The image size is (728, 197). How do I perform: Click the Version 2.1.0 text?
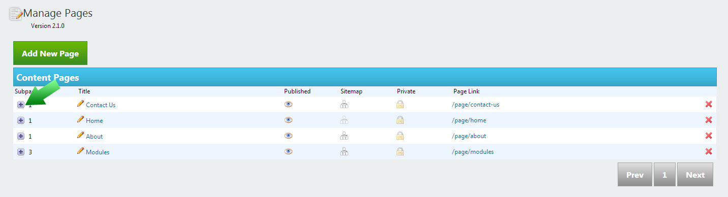pos(48,26)
